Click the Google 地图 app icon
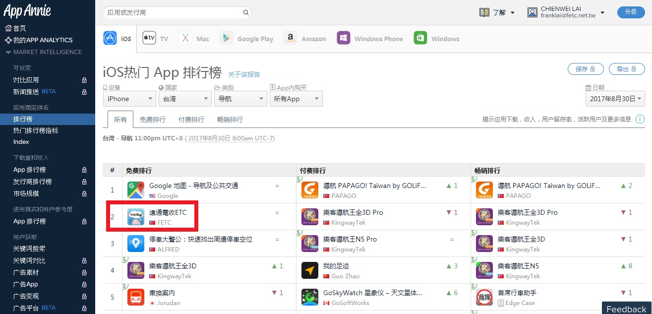The width and height of the screenshot is (652, 314). click(135, 189)
